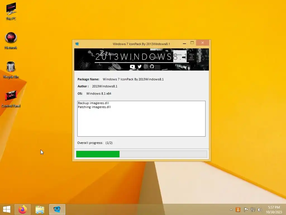Open File Explorer from the taskbar
This screenshot has width=286, height=215.
(x=40, y=209)
